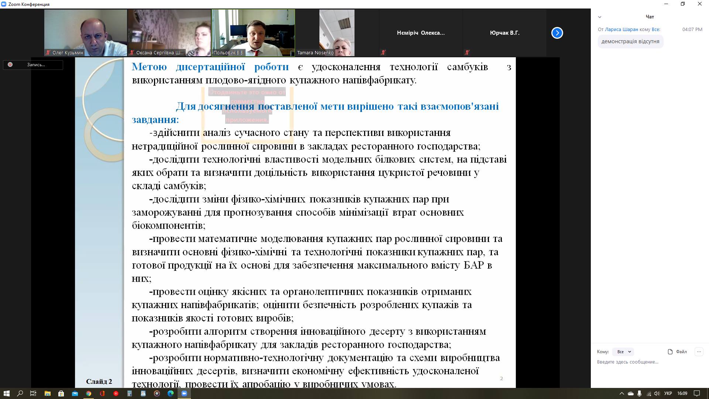Screen dimensions: 709x399
Task: Click sender name 'Лариса Шаран' in chat
Action: tap(621, 29)
